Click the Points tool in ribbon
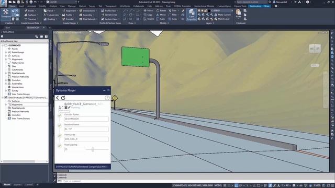The height and width of the screenshot is (188, 335). coord(30,10)
